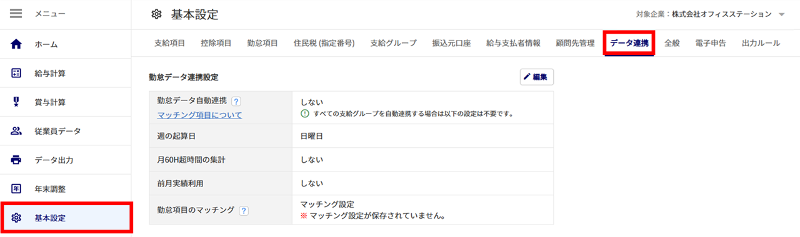Viewport: 800px width, 237px height.
Task: Open help icon next to 勤怠データ自動連携
Action: (x=236, y=101)
